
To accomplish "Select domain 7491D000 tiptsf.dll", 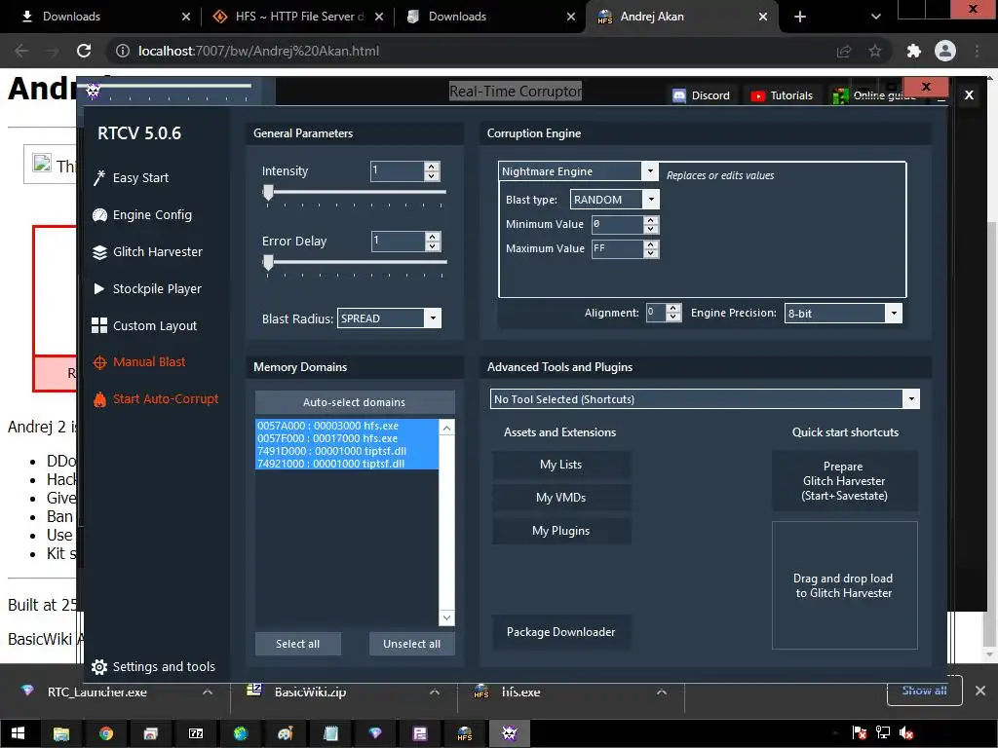I will coord(347,451).
